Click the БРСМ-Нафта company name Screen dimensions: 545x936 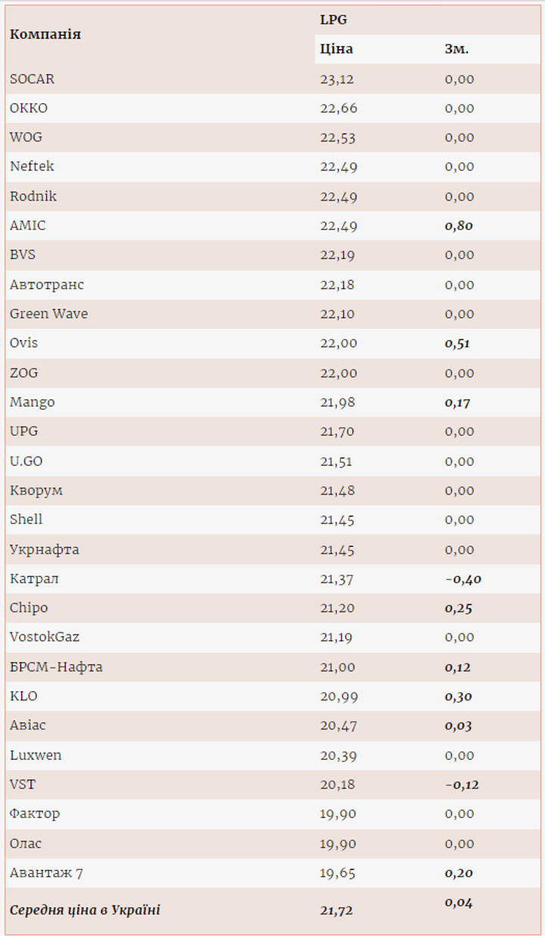tap(56, 667)
